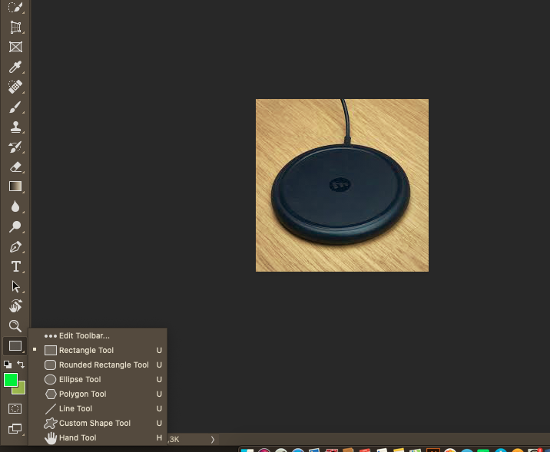Choose Custom Shape Tool from flyout
The height and width of the screenshot is (452, 550).
[x=98, y=424]
